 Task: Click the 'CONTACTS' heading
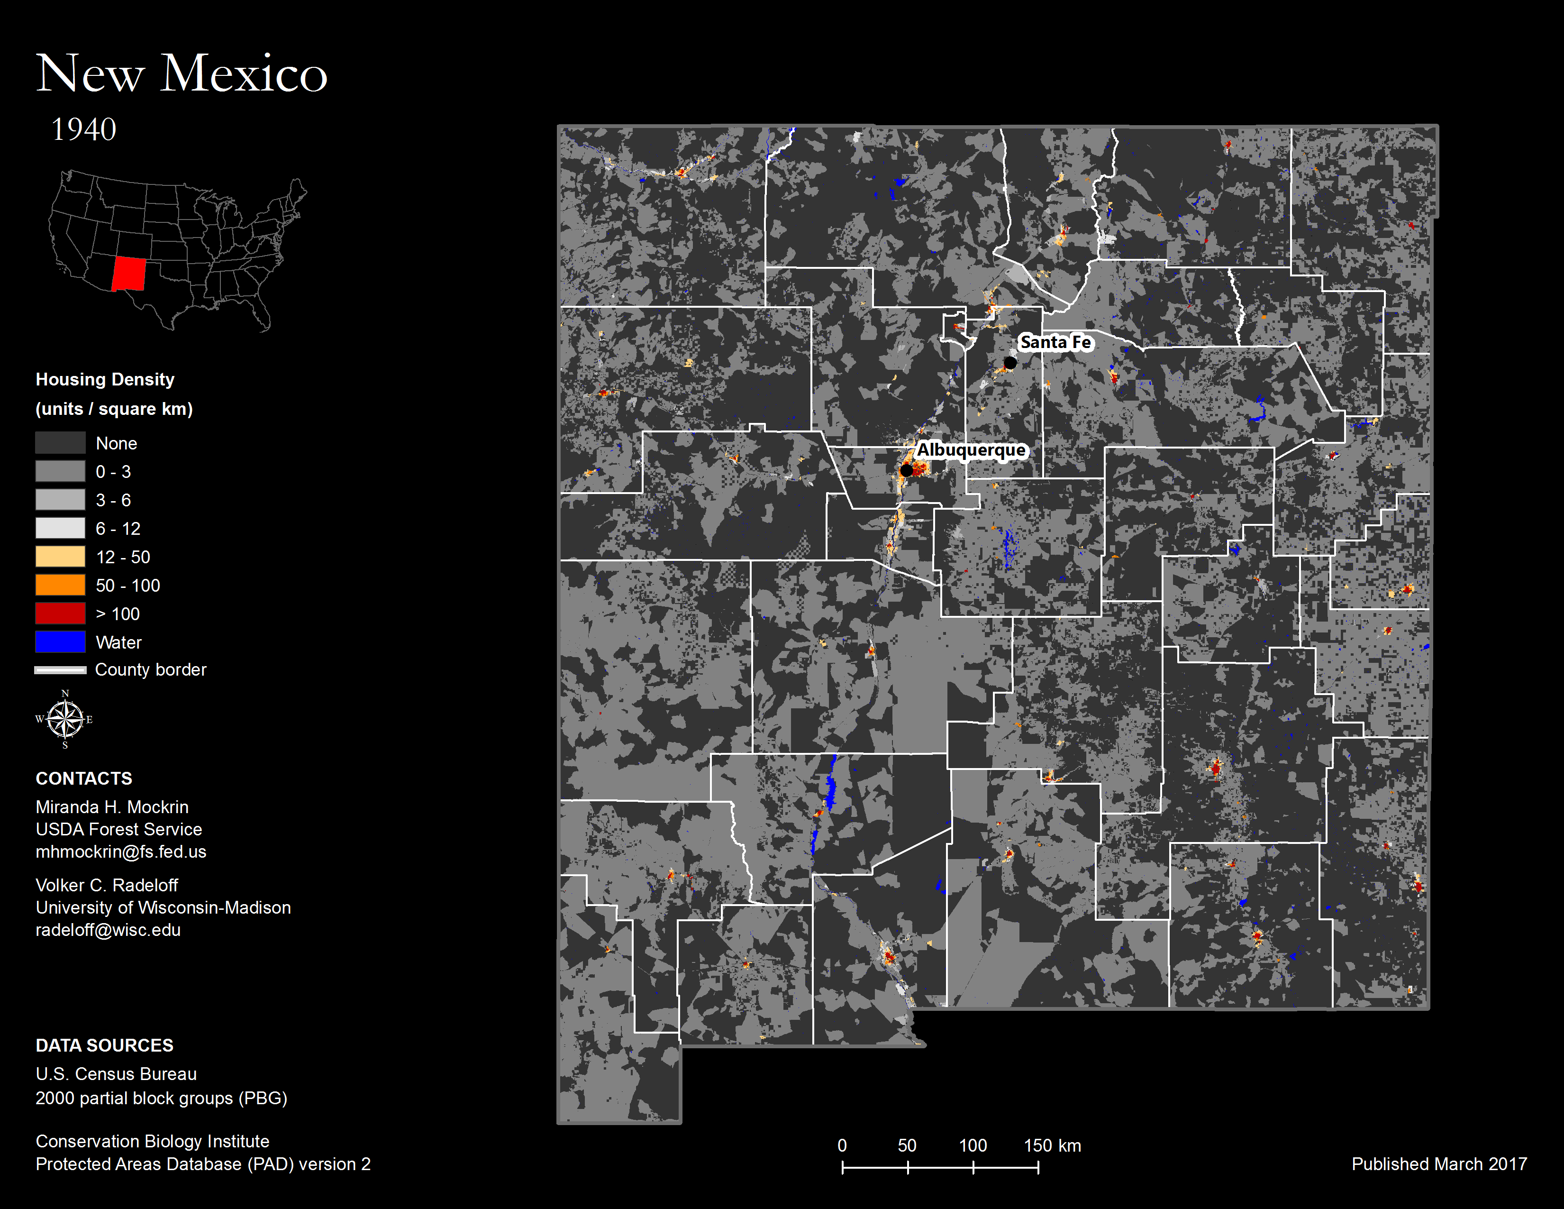point(84,779)
